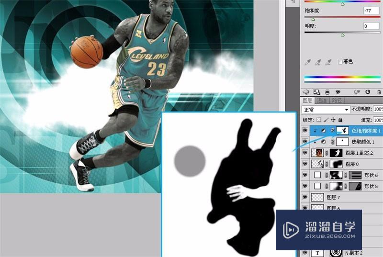Image resolution: width=383 pixels, height=257 pixels.
Task: Click the back arrow to adjustments list
Action: (306, 92)
